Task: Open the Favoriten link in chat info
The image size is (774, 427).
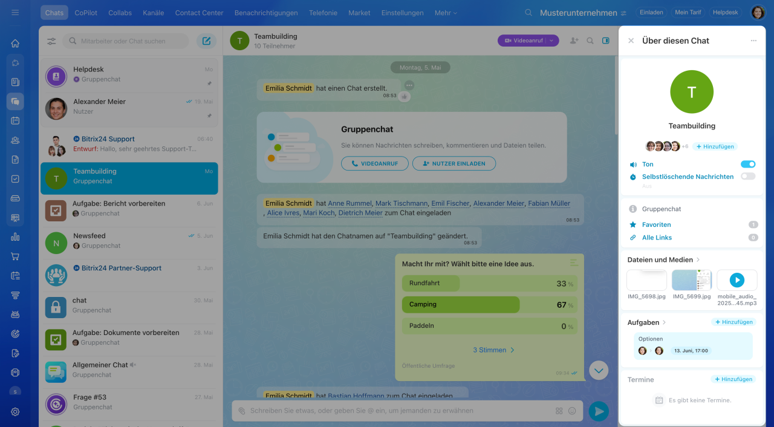Action: pos(656,224)
